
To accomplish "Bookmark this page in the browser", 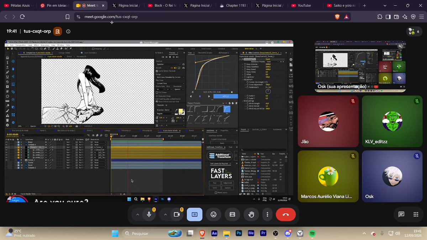I will pyautogui.click(x=68, y=17).
